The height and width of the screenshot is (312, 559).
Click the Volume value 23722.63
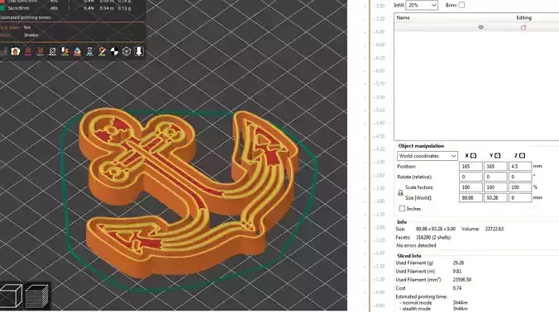pyautogui.click(x=494, y=229)
